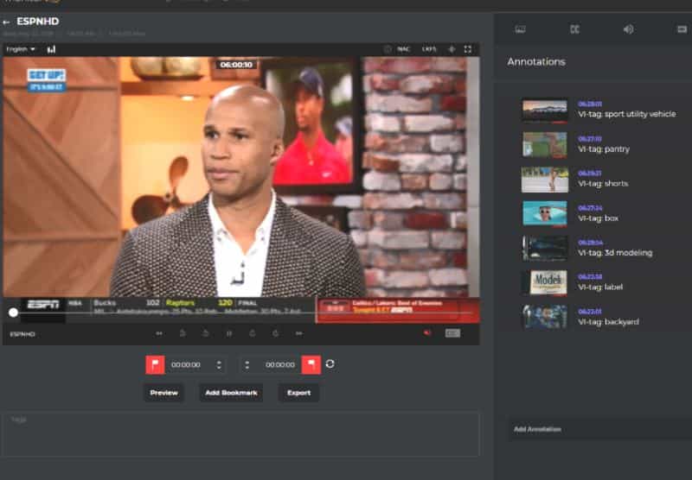Reset clip times with the refresh icon
This screenshot has height=480, width=692.
pos(330,364)
